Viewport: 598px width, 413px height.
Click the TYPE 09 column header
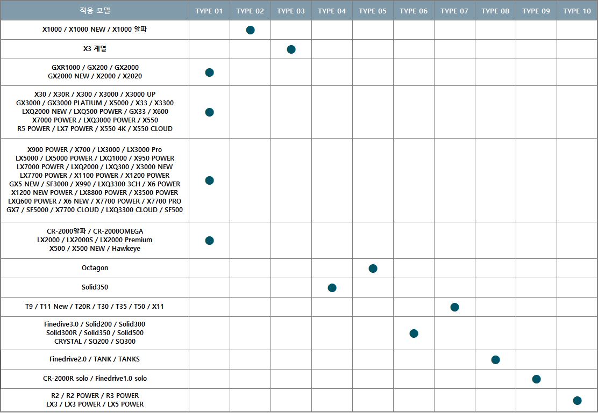point(536,11)
